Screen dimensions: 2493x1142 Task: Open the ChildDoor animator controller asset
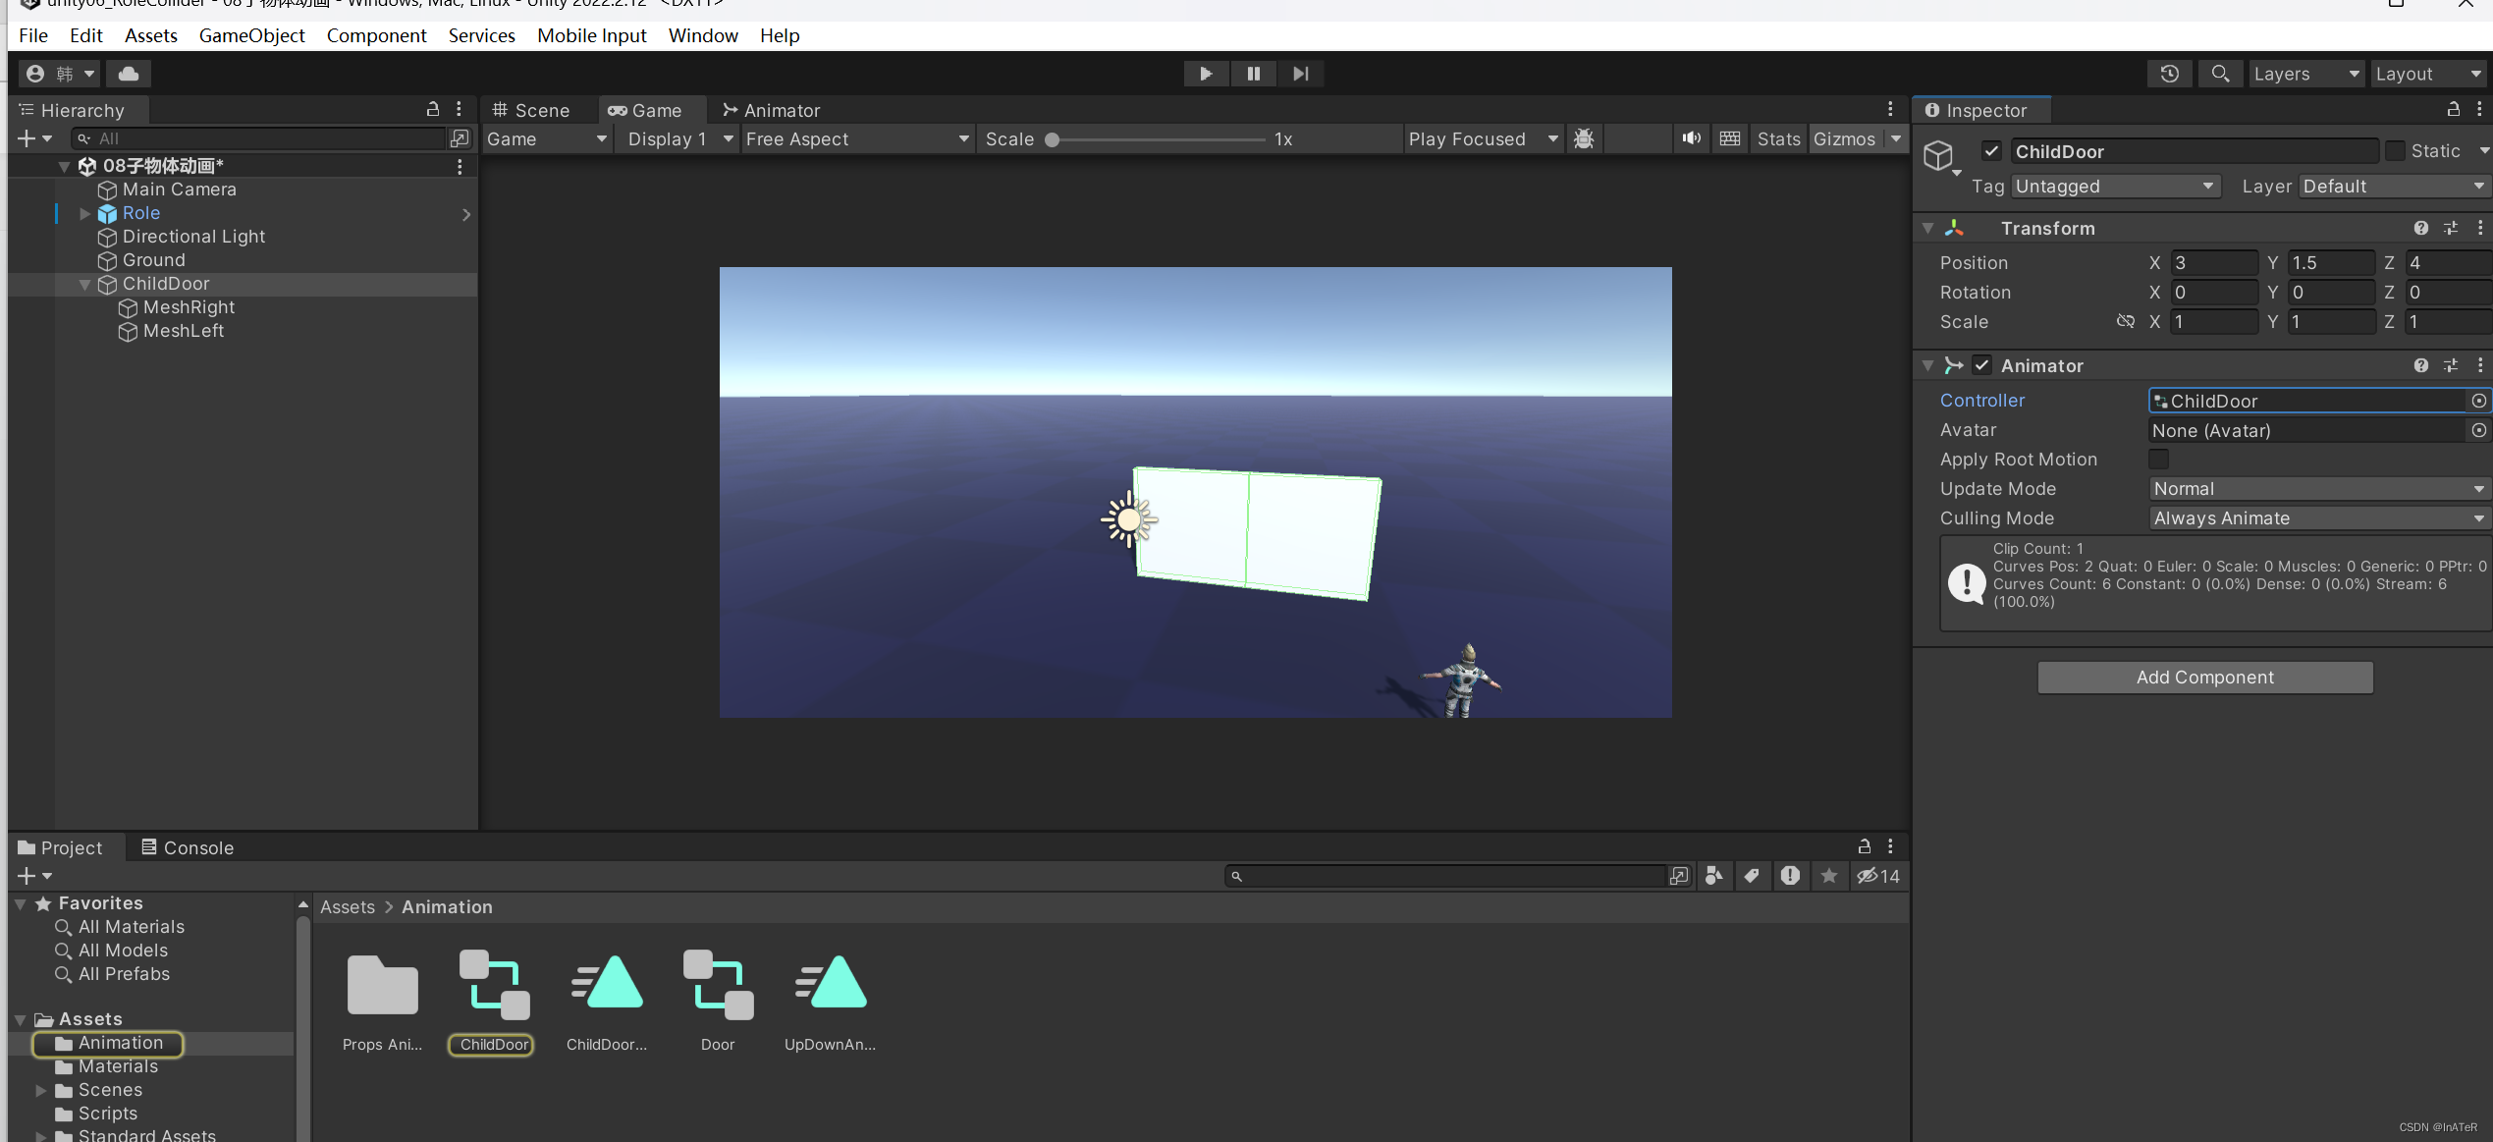[494, 987]
